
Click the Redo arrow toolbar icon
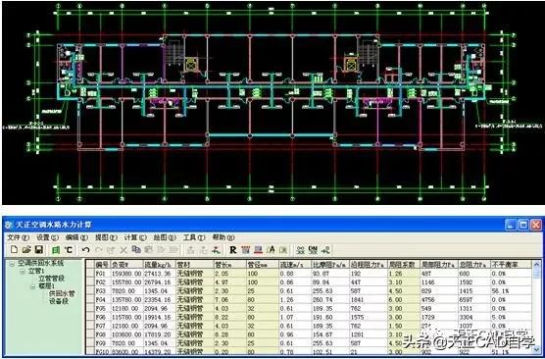click(x=98, y=250)
